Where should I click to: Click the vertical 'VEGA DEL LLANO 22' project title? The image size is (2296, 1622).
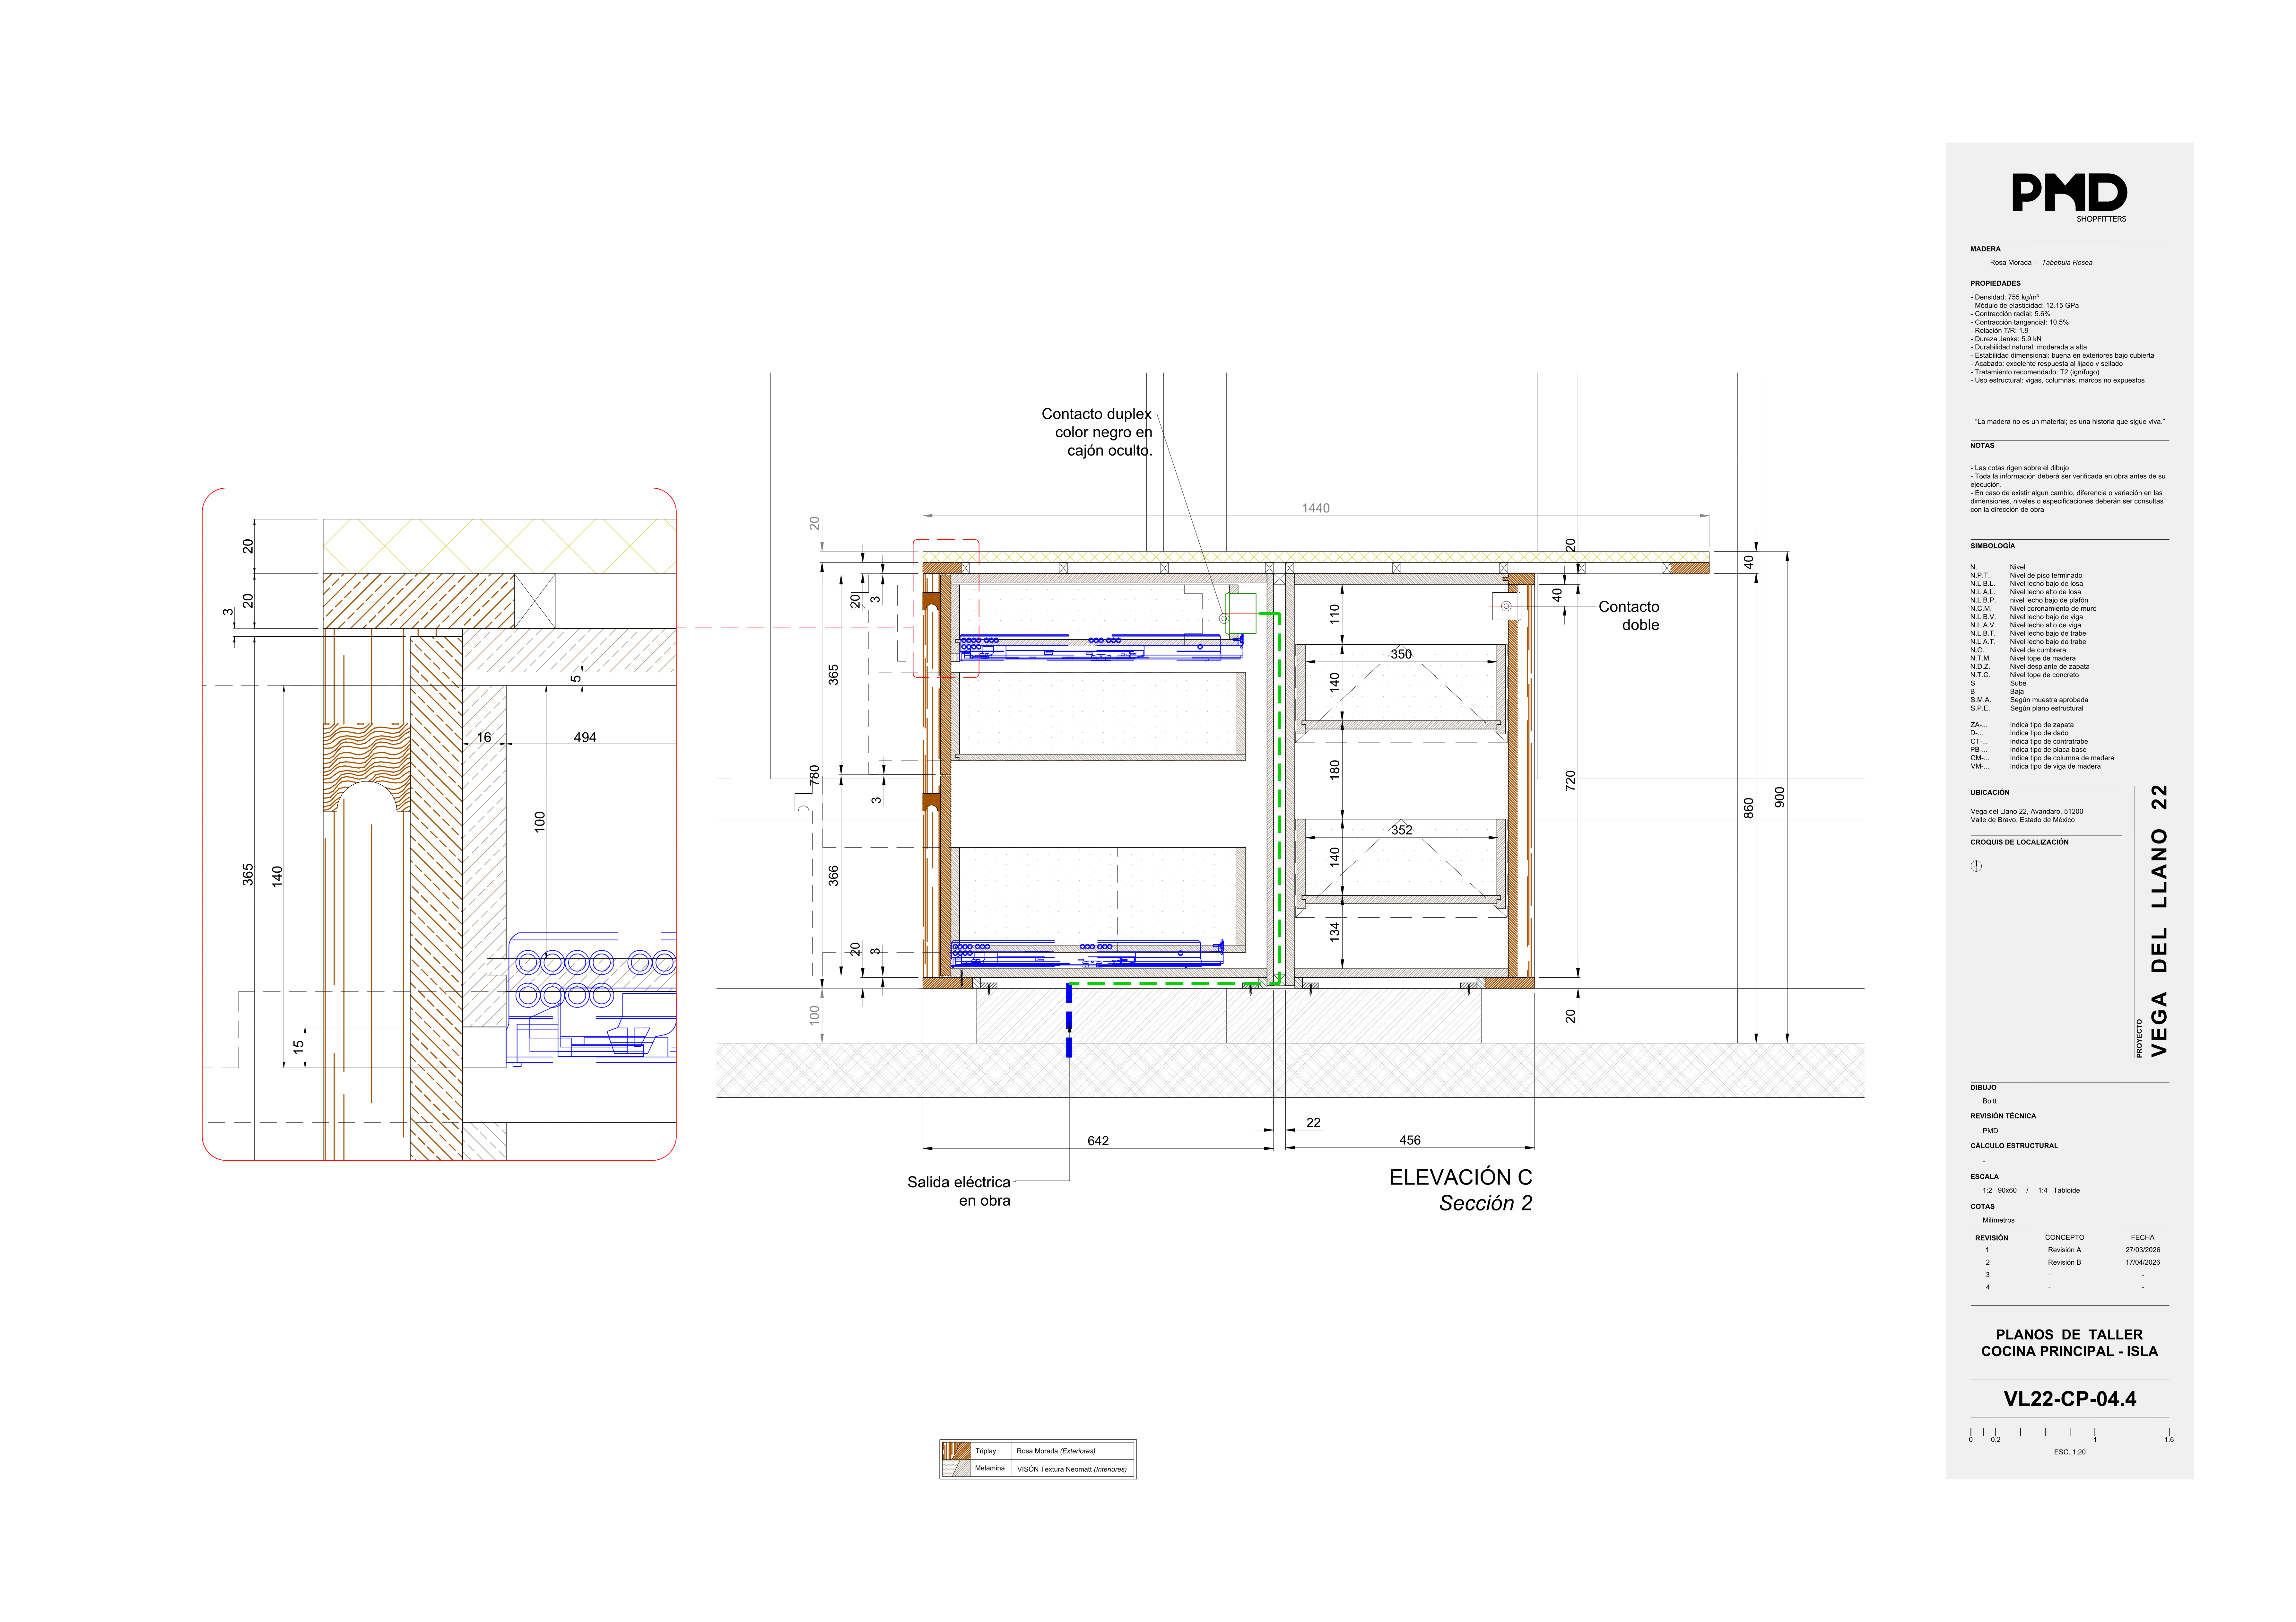[2159, 921]
